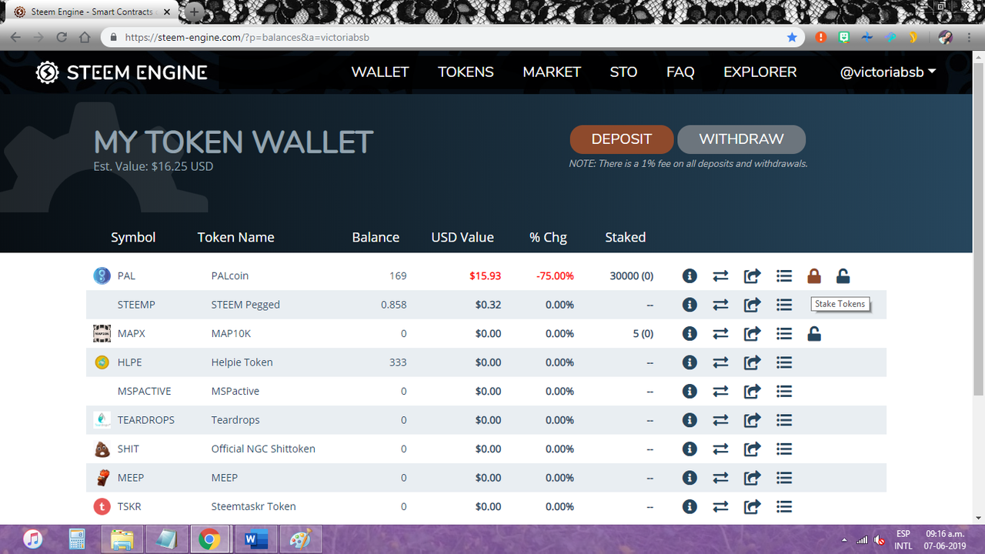Go to Chrome home page
The width and height of the screenshot is (985, 554).
point(85,37)
